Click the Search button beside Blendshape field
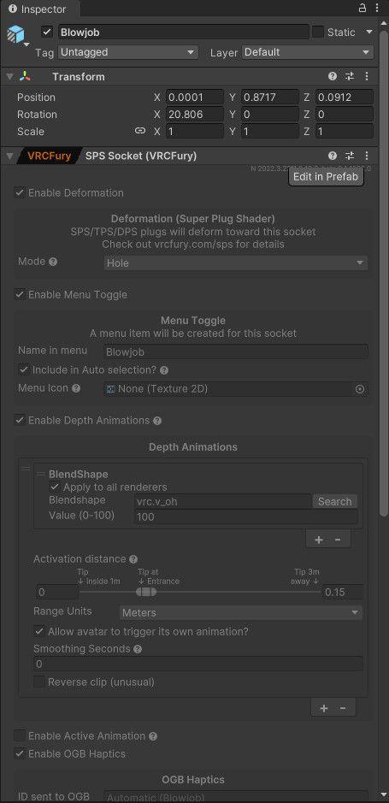 tap(335, 501)
